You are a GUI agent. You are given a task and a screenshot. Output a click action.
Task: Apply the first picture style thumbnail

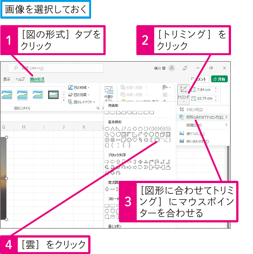point(7,95)
